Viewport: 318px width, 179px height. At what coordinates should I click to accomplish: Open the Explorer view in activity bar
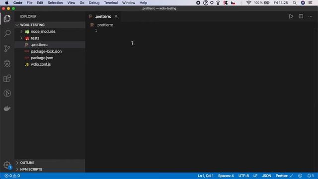coord(7,18)
